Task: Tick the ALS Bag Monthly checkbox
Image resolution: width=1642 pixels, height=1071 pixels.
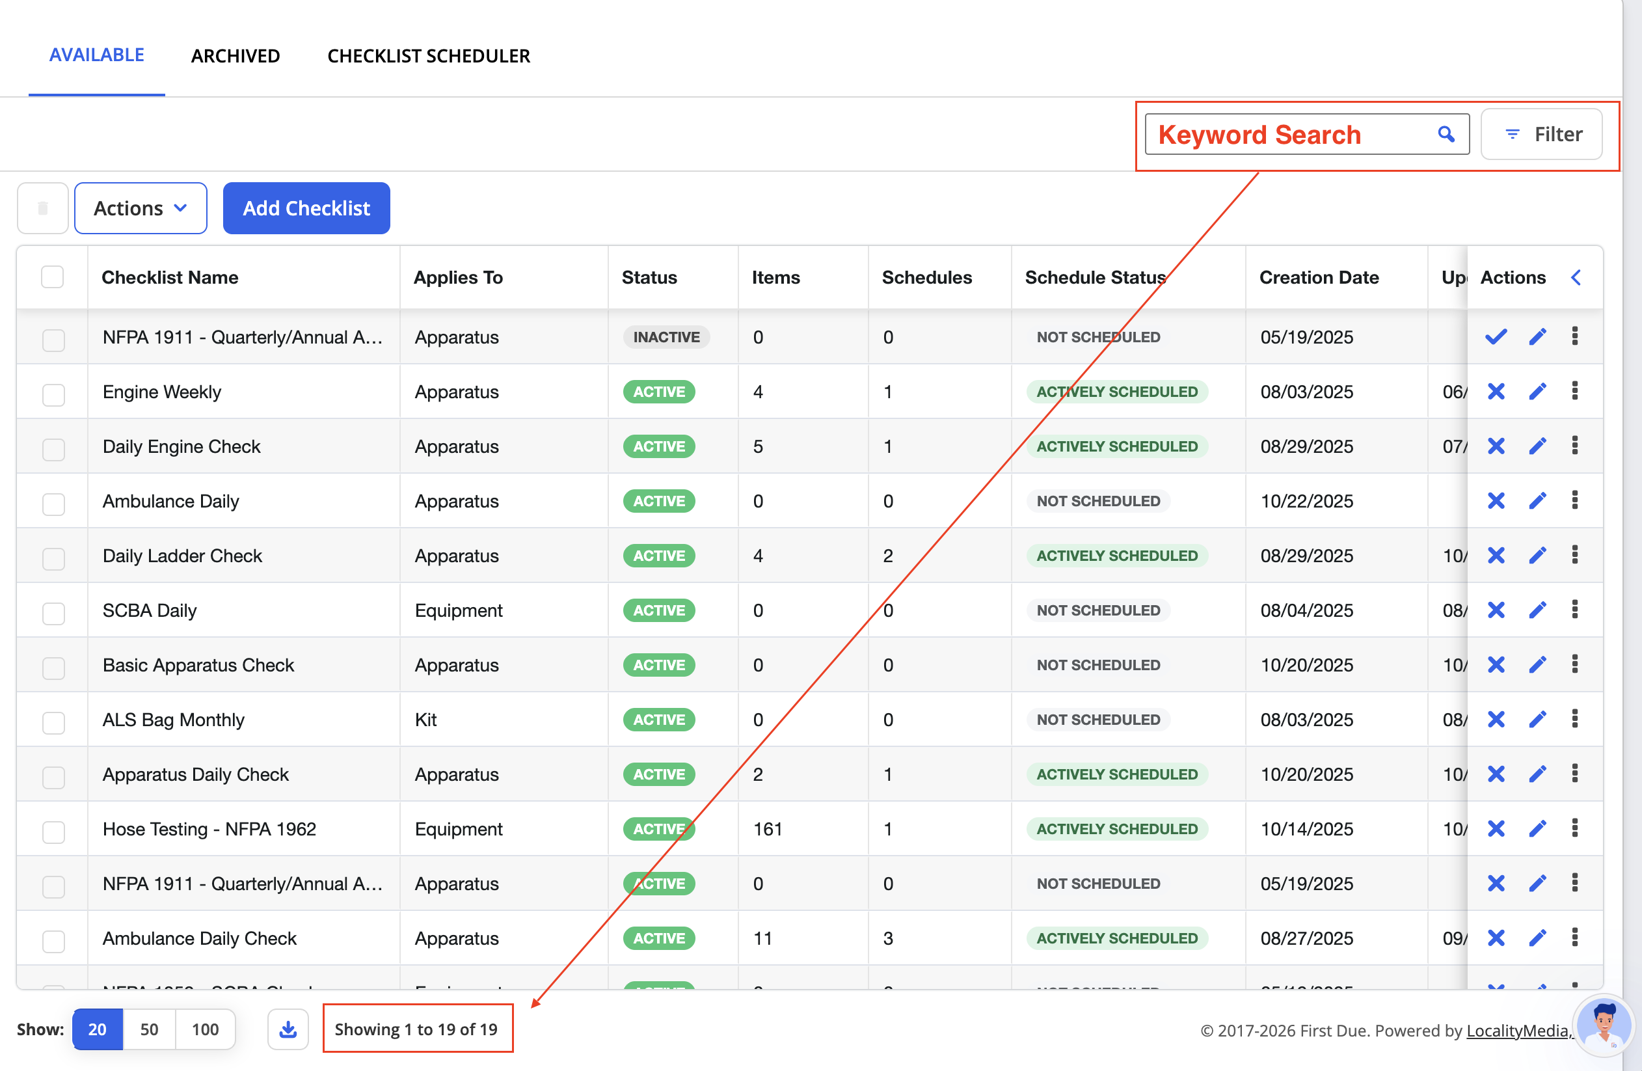Action: pos(53,722)
